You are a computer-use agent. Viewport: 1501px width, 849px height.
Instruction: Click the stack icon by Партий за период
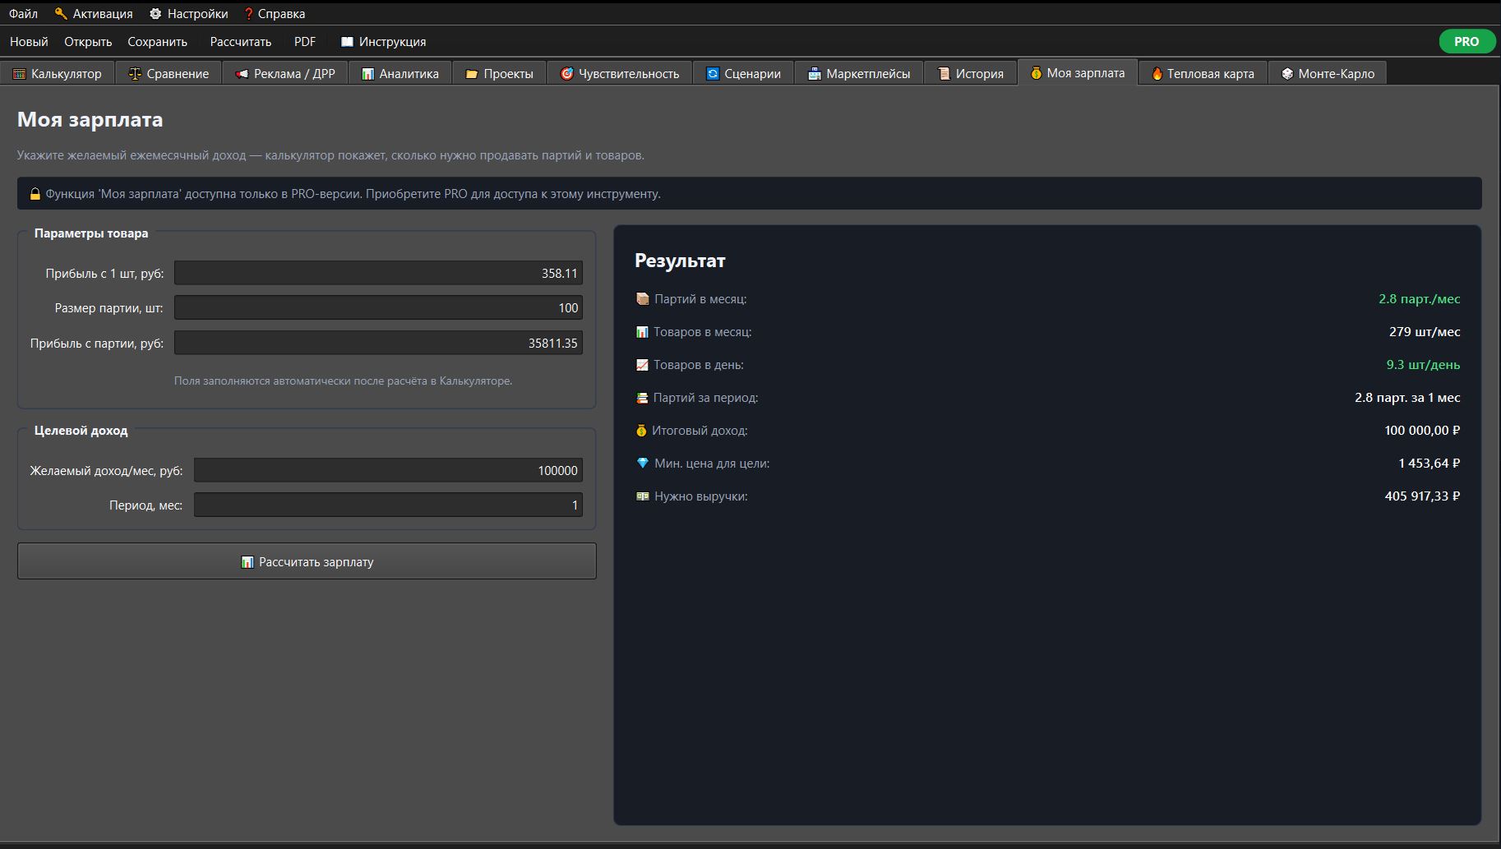tap(642, 397)
